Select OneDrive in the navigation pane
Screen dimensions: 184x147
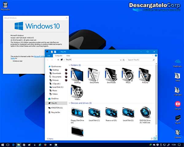click(x=53, y=99)
